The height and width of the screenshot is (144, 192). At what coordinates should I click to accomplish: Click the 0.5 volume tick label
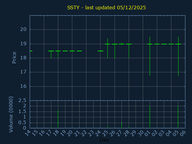22,122
